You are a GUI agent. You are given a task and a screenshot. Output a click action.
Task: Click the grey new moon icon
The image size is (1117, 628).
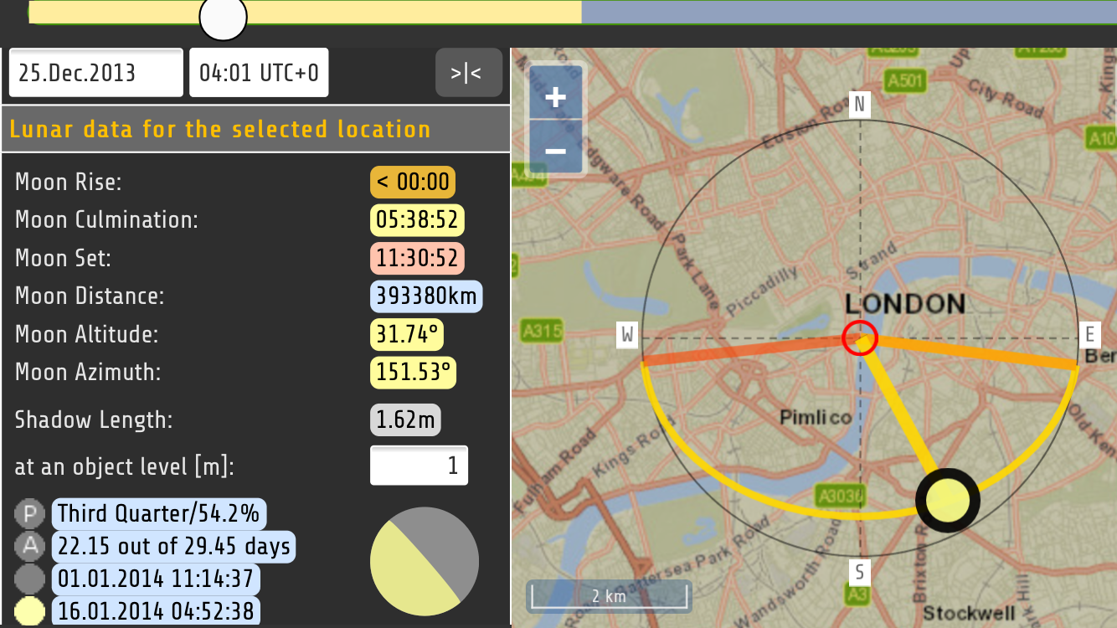(30, 579)
